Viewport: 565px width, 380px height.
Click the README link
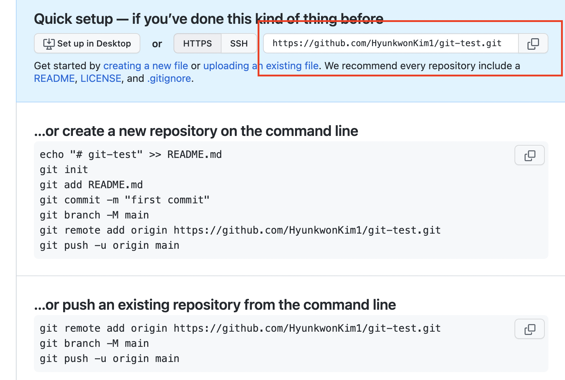pyautogui.click(x=54, y=78)
